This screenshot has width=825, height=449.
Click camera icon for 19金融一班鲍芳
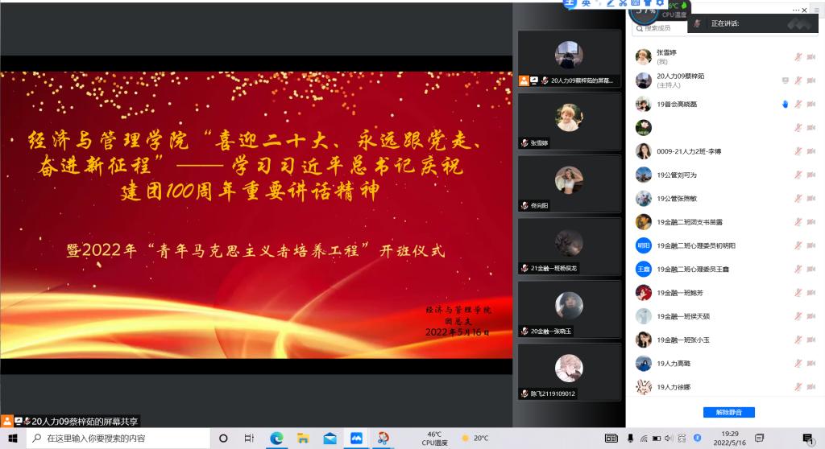[x=810, y=293]
